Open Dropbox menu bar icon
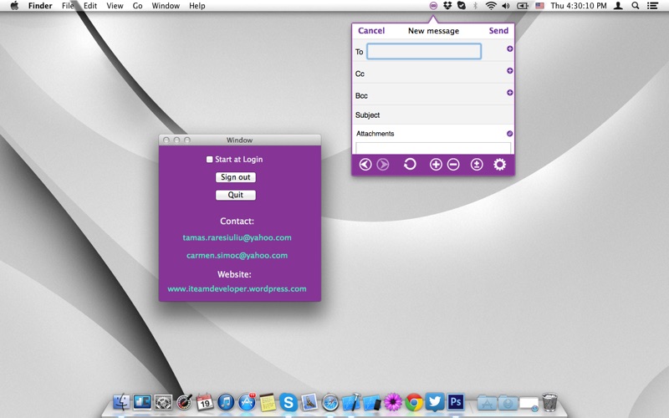669x418 pixels. coord(447,6)
